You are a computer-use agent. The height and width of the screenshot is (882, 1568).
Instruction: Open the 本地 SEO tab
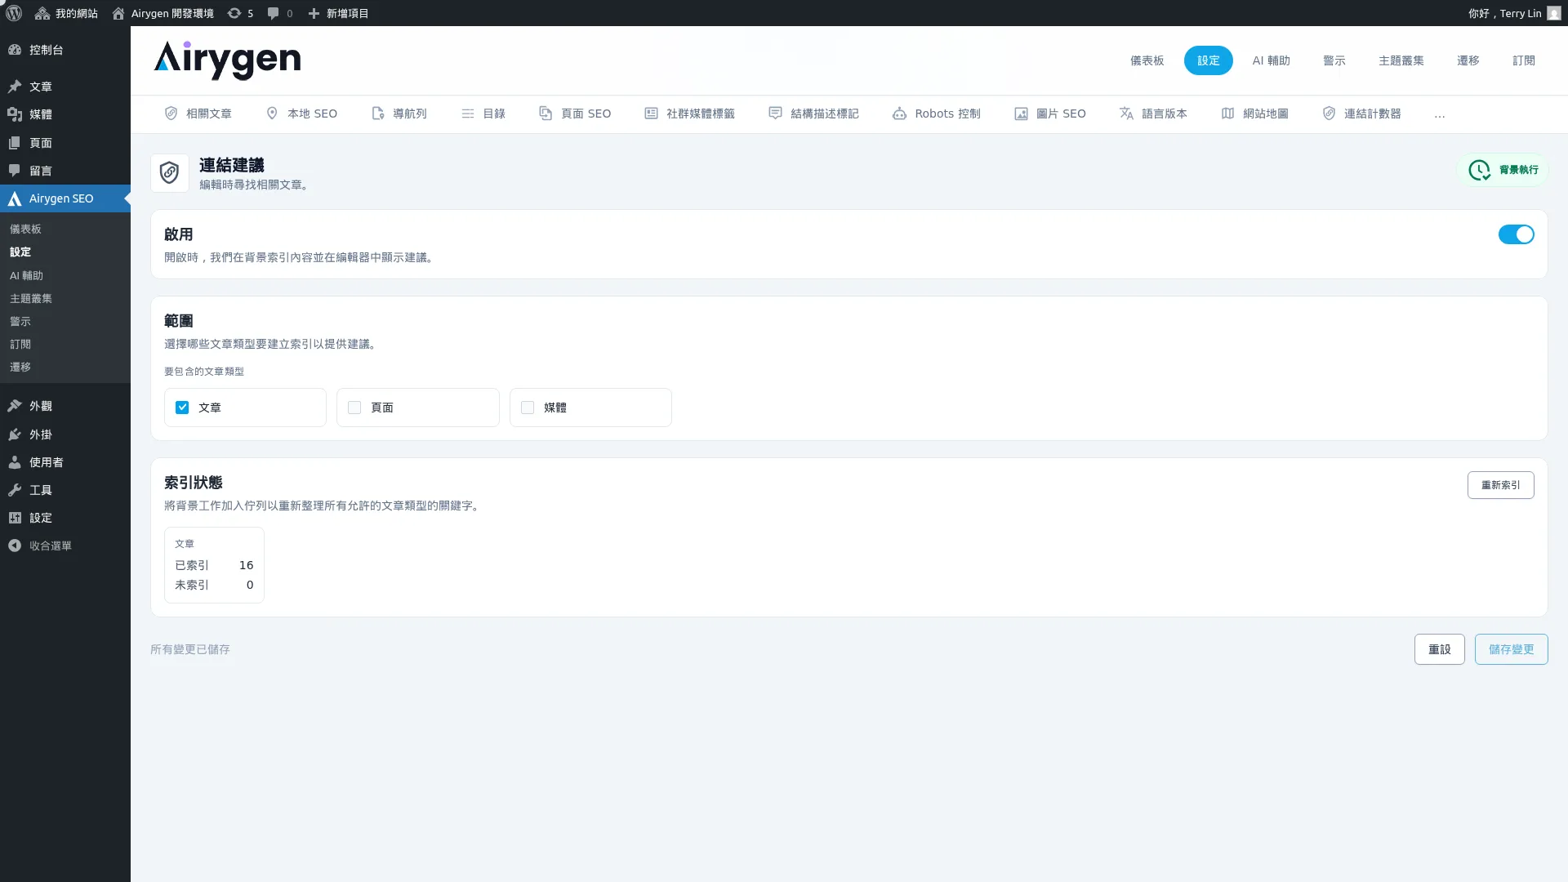tap(301, 114)
